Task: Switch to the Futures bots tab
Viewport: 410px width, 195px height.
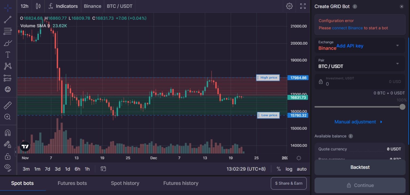Action: 72,183
